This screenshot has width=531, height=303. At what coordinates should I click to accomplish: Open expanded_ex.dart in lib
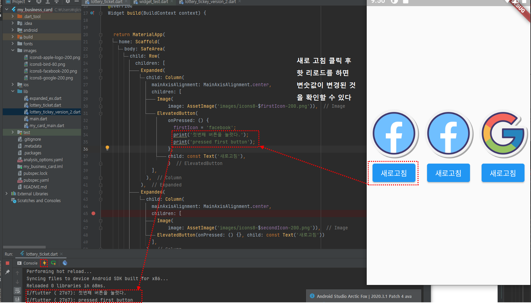(43, 98)
